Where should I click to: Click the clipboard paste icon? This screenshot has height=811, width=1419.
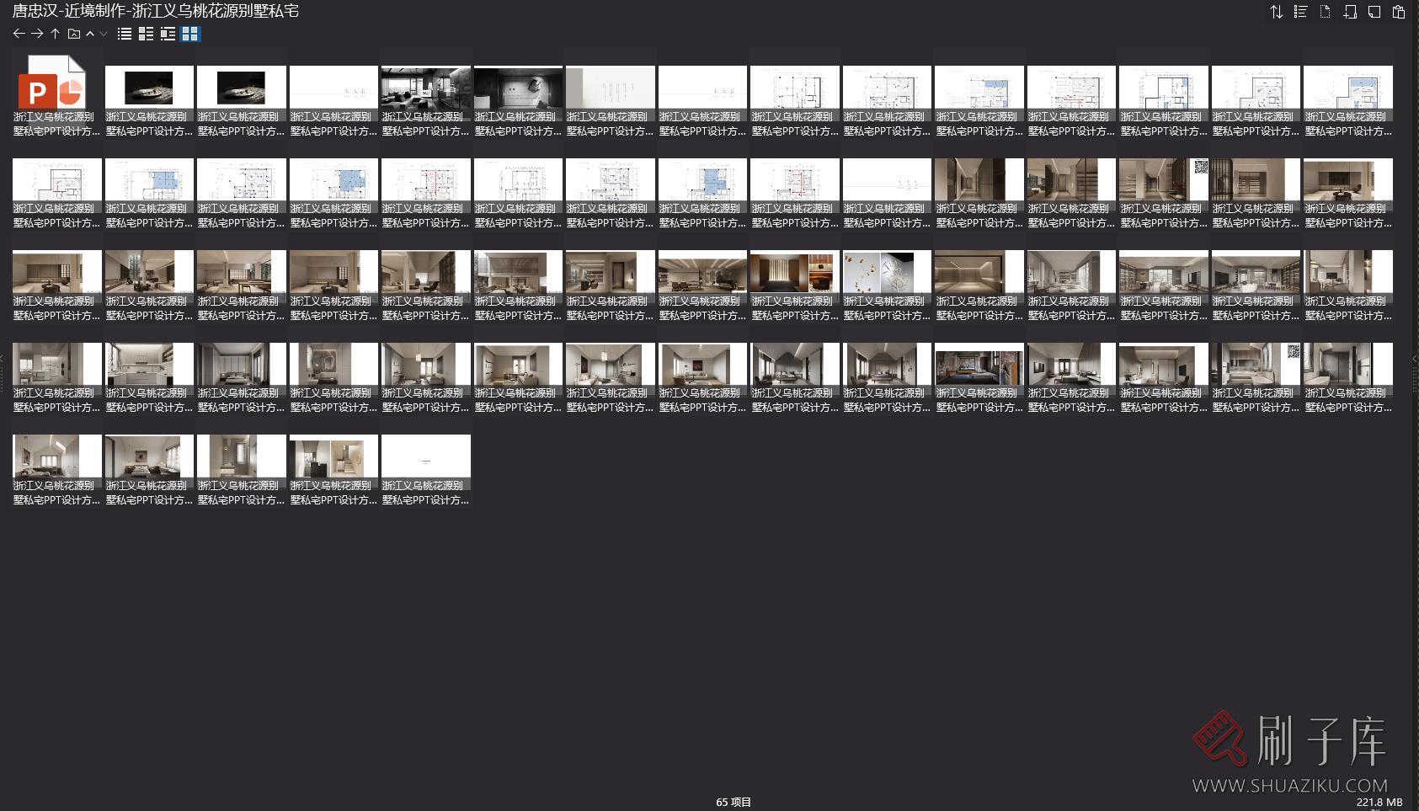click(x=1399, y=12)
